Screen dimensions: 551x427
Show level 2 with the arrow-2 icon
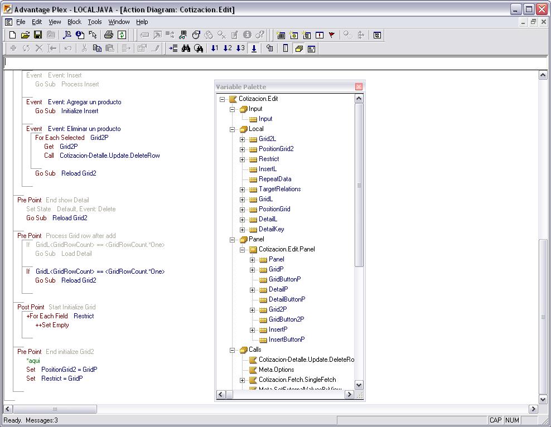[x=228, y=48]
